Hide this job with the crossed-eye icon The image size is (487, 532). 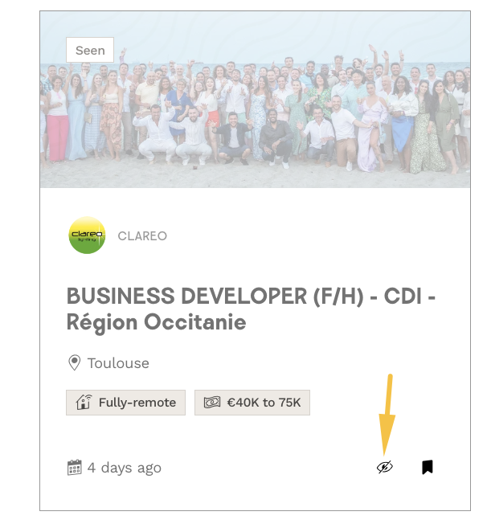tap(385, 467)
